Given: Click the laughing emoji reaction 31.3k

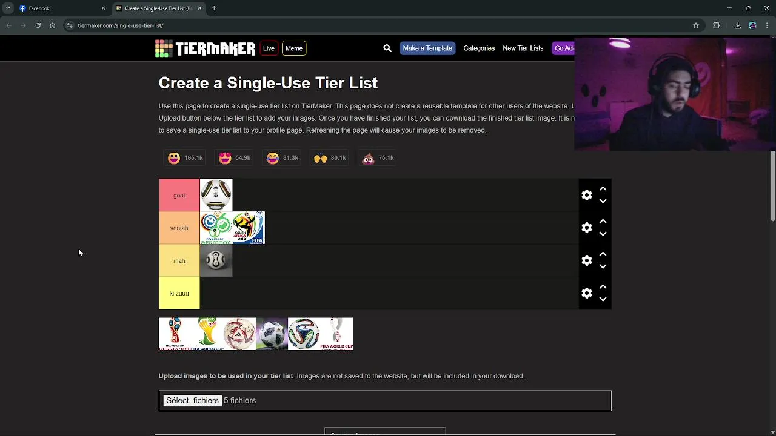Looking at the screenshot, I should click(282, 158).
